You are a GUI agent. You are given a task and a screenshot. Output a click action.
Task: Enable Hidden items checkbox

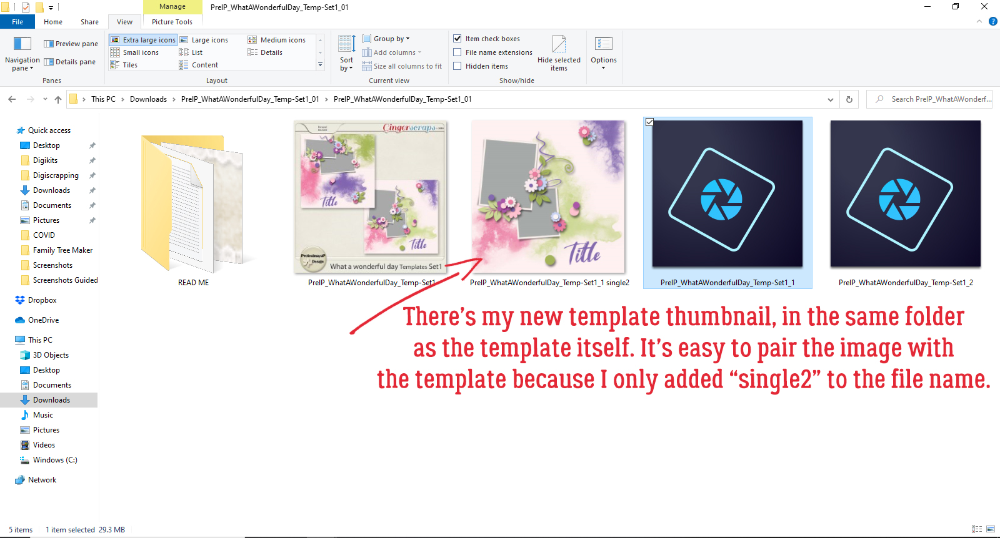pos(457,66)
